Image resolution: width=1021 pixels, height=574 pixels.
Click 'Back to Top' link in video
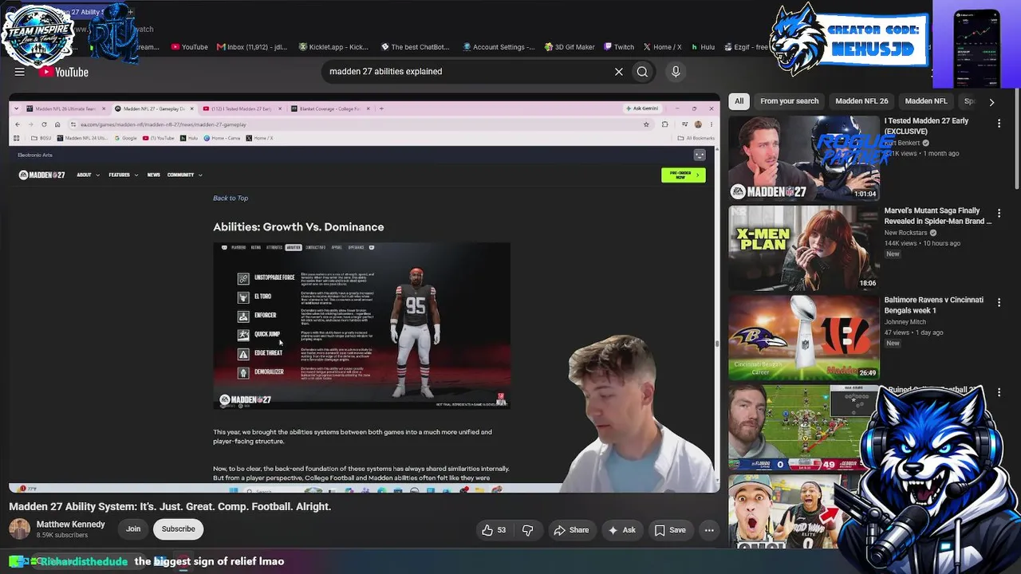click(231, 199)
